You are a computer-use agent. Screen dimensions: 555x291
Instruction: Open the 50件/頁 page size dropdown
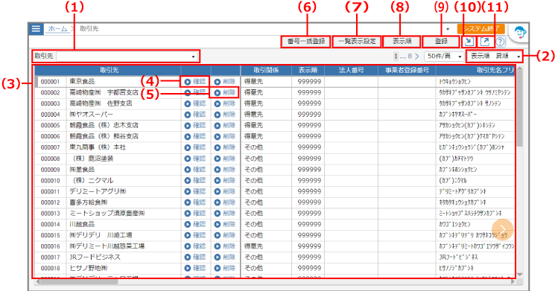[444, 57]
